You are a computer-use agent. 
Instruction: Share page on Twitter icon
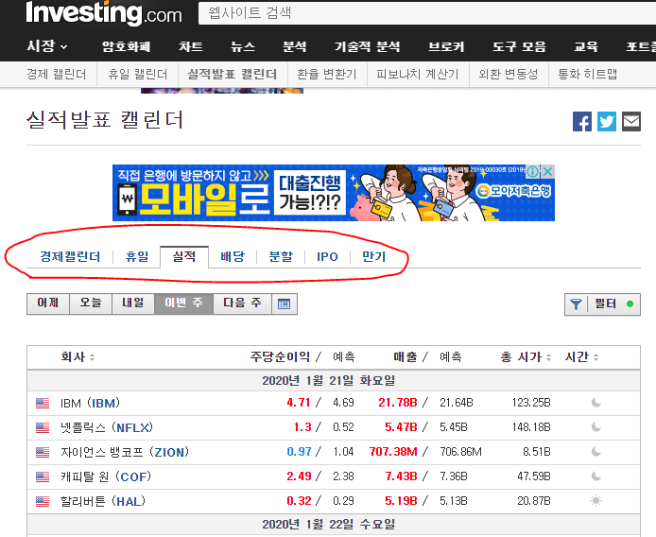click(x=607, y=122)
